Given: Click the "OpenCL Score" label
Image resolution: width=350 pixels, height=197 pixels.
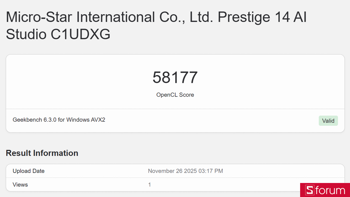Looking at the screenshot, I should (x=175, y=95).
